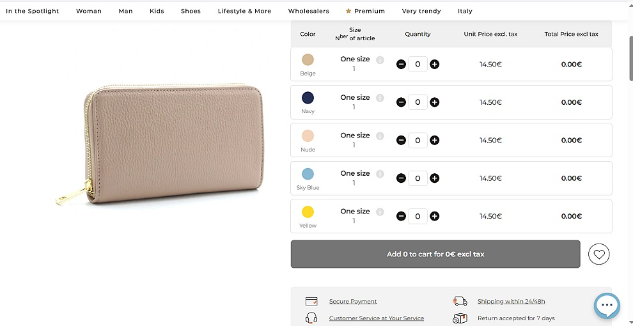Click minus icon in Sky Blue row
The image size is (633, 326).
click(401, 178)
